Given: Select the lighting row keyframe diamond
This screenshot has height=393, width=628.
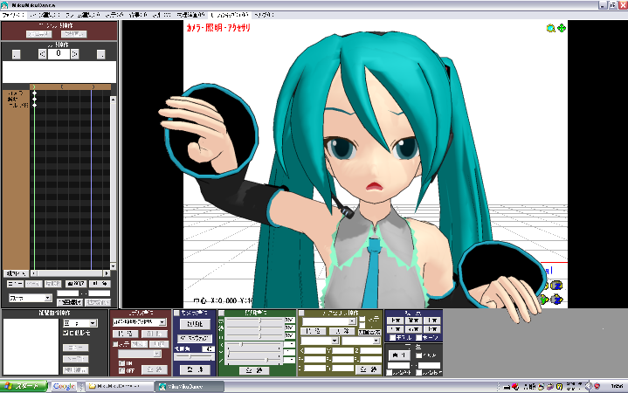Looking at the screenshot, I should coord(34,99).
